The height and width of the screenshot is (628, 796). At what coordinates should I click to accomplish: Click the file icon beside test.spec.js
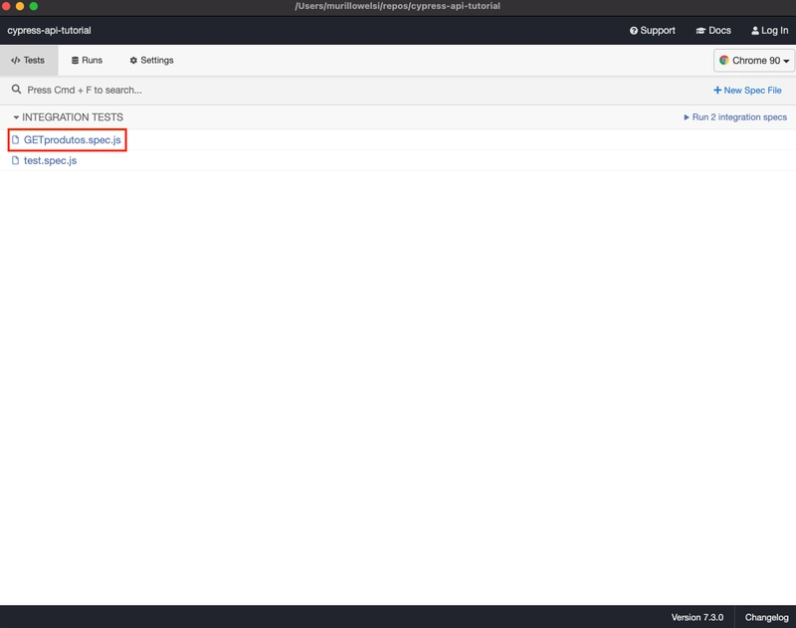(x=15, y=160)
